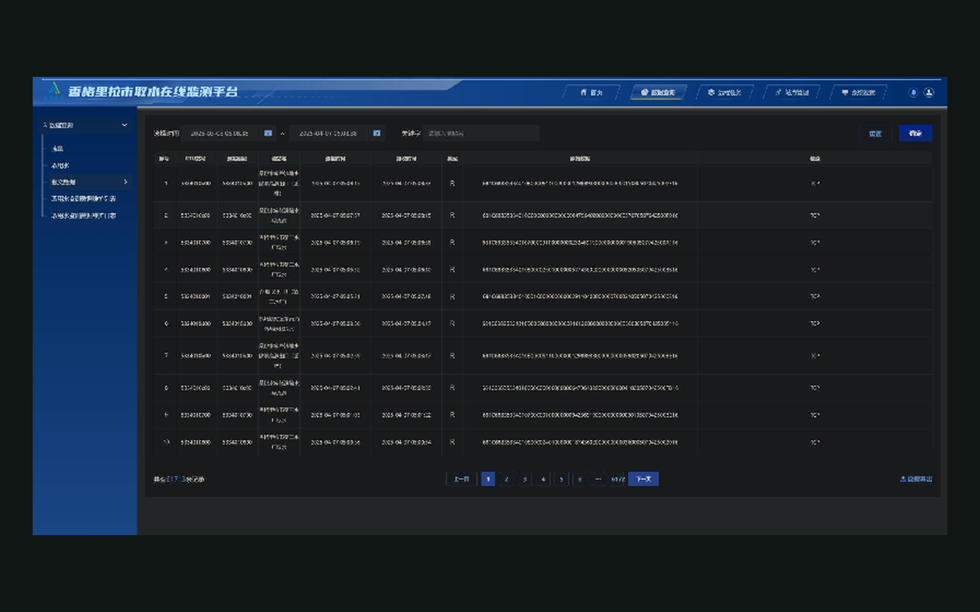
Task: Jump to pagination page 5
Action: pyautogui.click(x=561, y=479)
